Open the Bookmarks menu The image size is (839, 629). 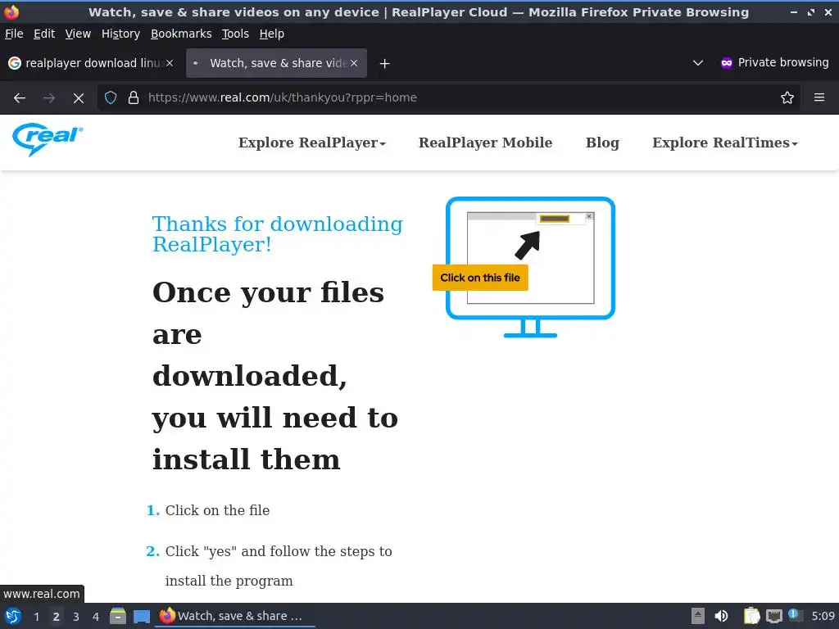point(181,34)
